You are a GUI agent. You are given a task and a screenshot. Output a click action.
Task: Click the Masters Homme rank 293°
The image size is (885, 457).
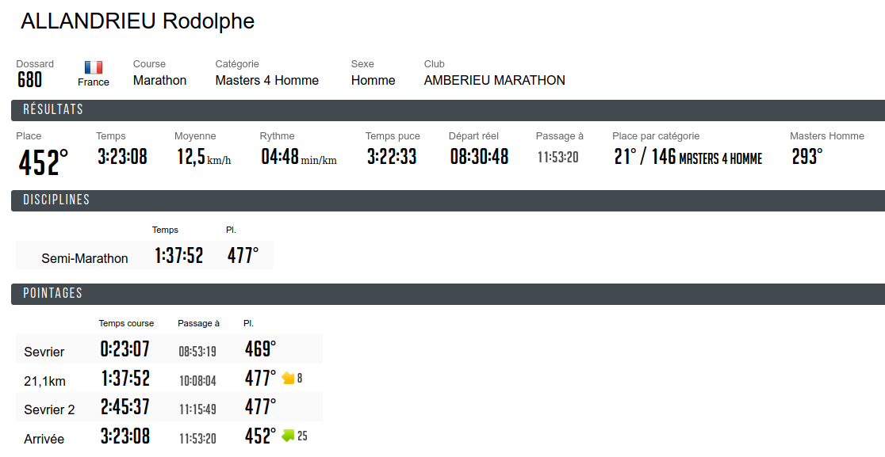(807, 157)
